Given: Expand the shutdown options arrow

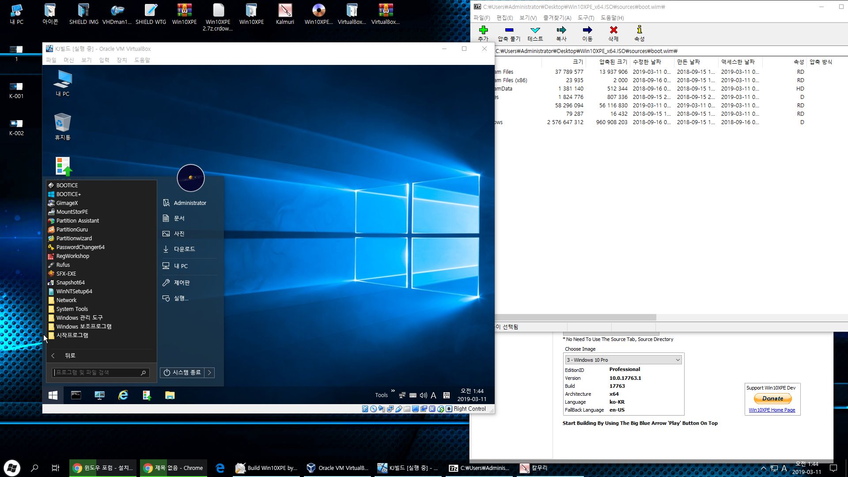Looking at the screenshot, I should click(210, 372).
